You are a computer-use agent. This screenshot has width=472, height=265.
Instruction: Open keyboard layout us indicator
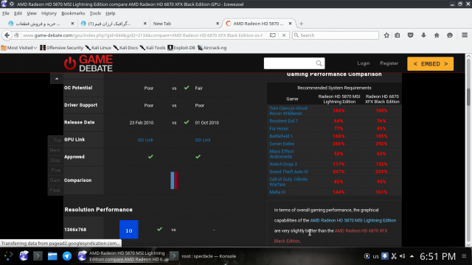(x=375, y=256)
